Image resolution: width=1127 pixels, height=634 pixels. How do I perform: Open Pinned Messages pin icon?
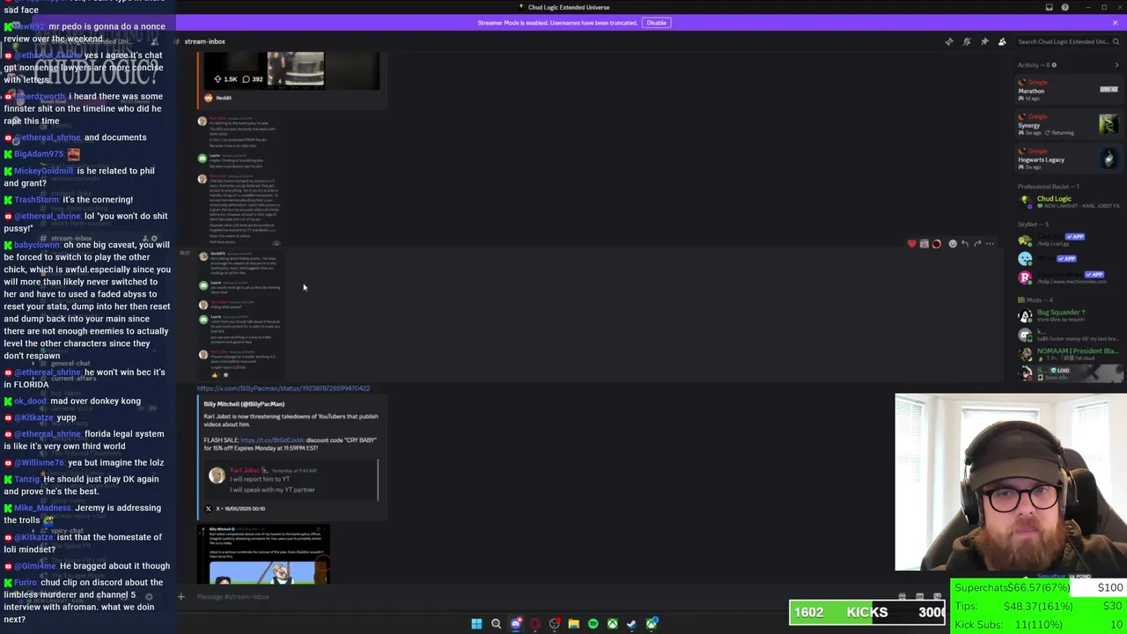click(984, 41)
